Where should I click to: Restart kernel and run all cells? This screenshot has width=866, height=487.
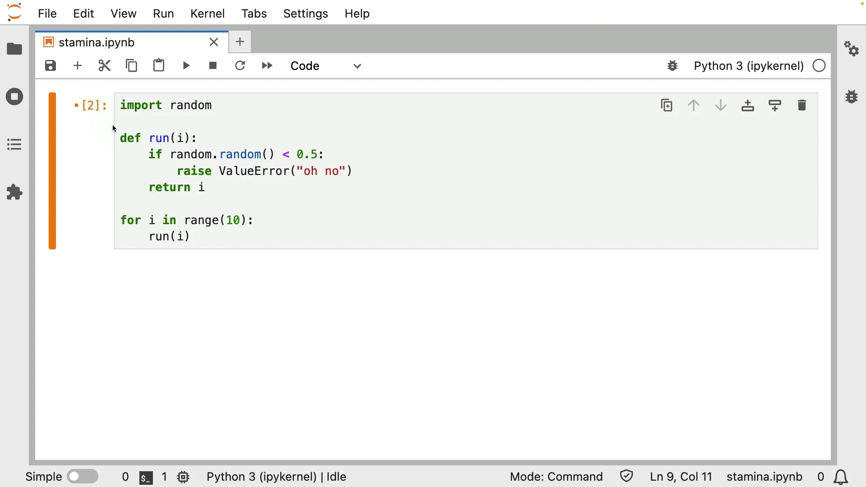click(x=267, y=66)
